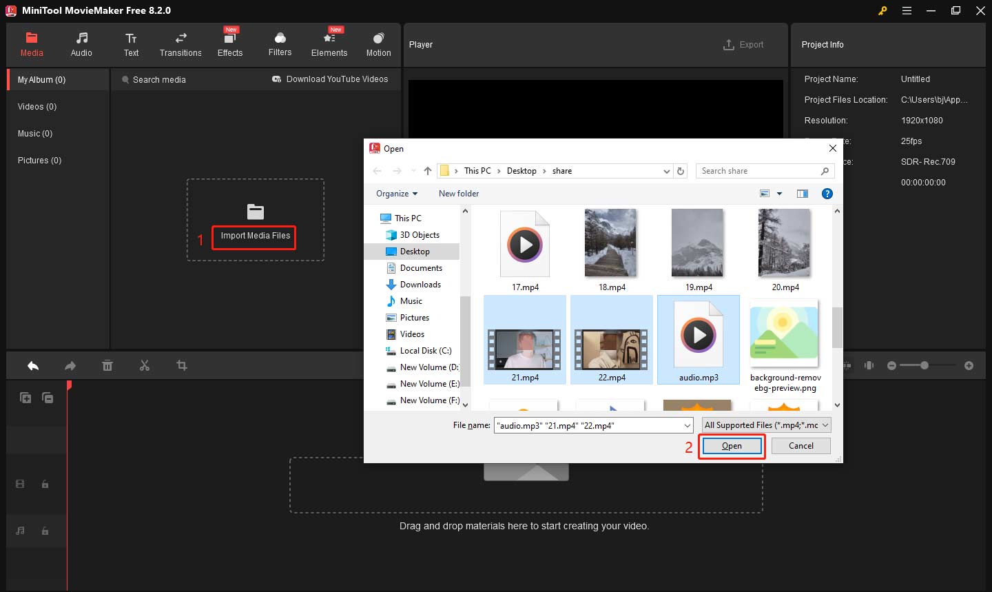Click the delete trash icon
This screenshot has height=592, width=992.
pos(107,365)
